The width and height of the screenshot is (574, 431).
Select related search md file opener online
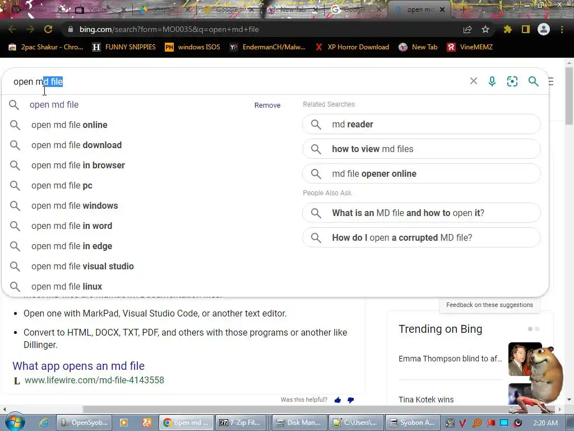tap(422, 173)
